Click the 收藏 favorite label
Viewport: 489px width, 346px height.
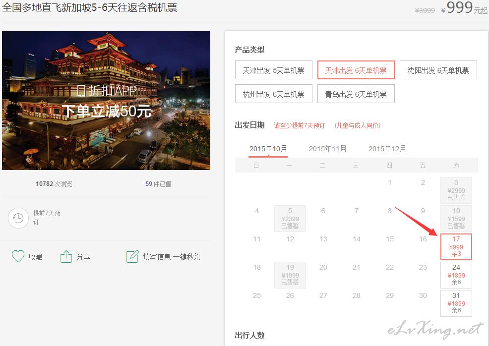point(36,257)
